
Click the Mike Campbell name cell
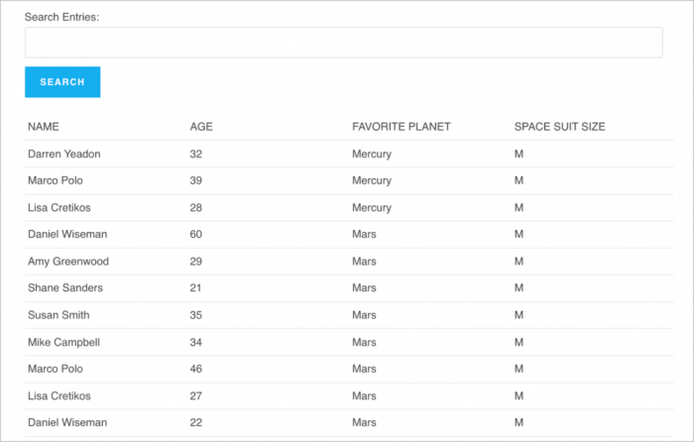[x=64, y=342]
